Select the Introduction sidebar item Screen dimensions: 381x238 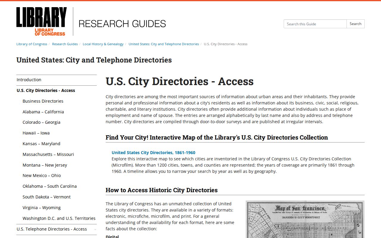[x=57, y=80]
